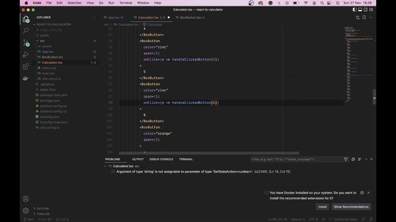The width and height of the screenshot is (396, 222).
Task: Open main.tsx in the explorer
Action: (48, 73)
